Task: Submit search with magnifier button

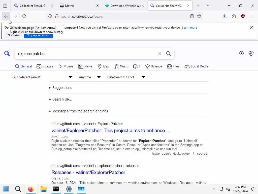Action: tap(168, 54)
